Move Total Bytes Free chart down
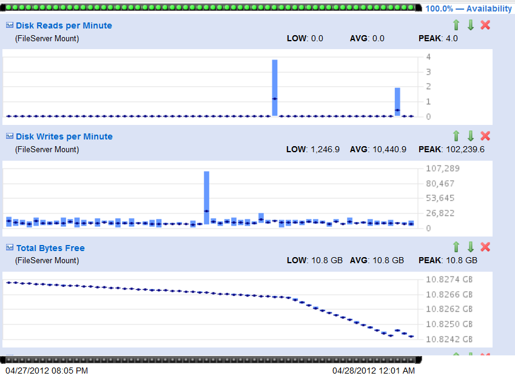This screenshot has width=515, height=376. [471, 247]
